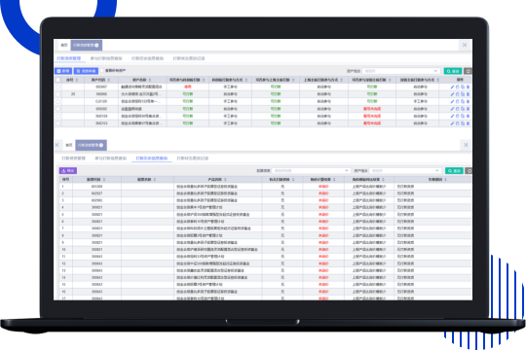Select 打新历史信息查询 sub-tab in upper panel
Viewport: 526px width, 350px height.
[148, 58]
